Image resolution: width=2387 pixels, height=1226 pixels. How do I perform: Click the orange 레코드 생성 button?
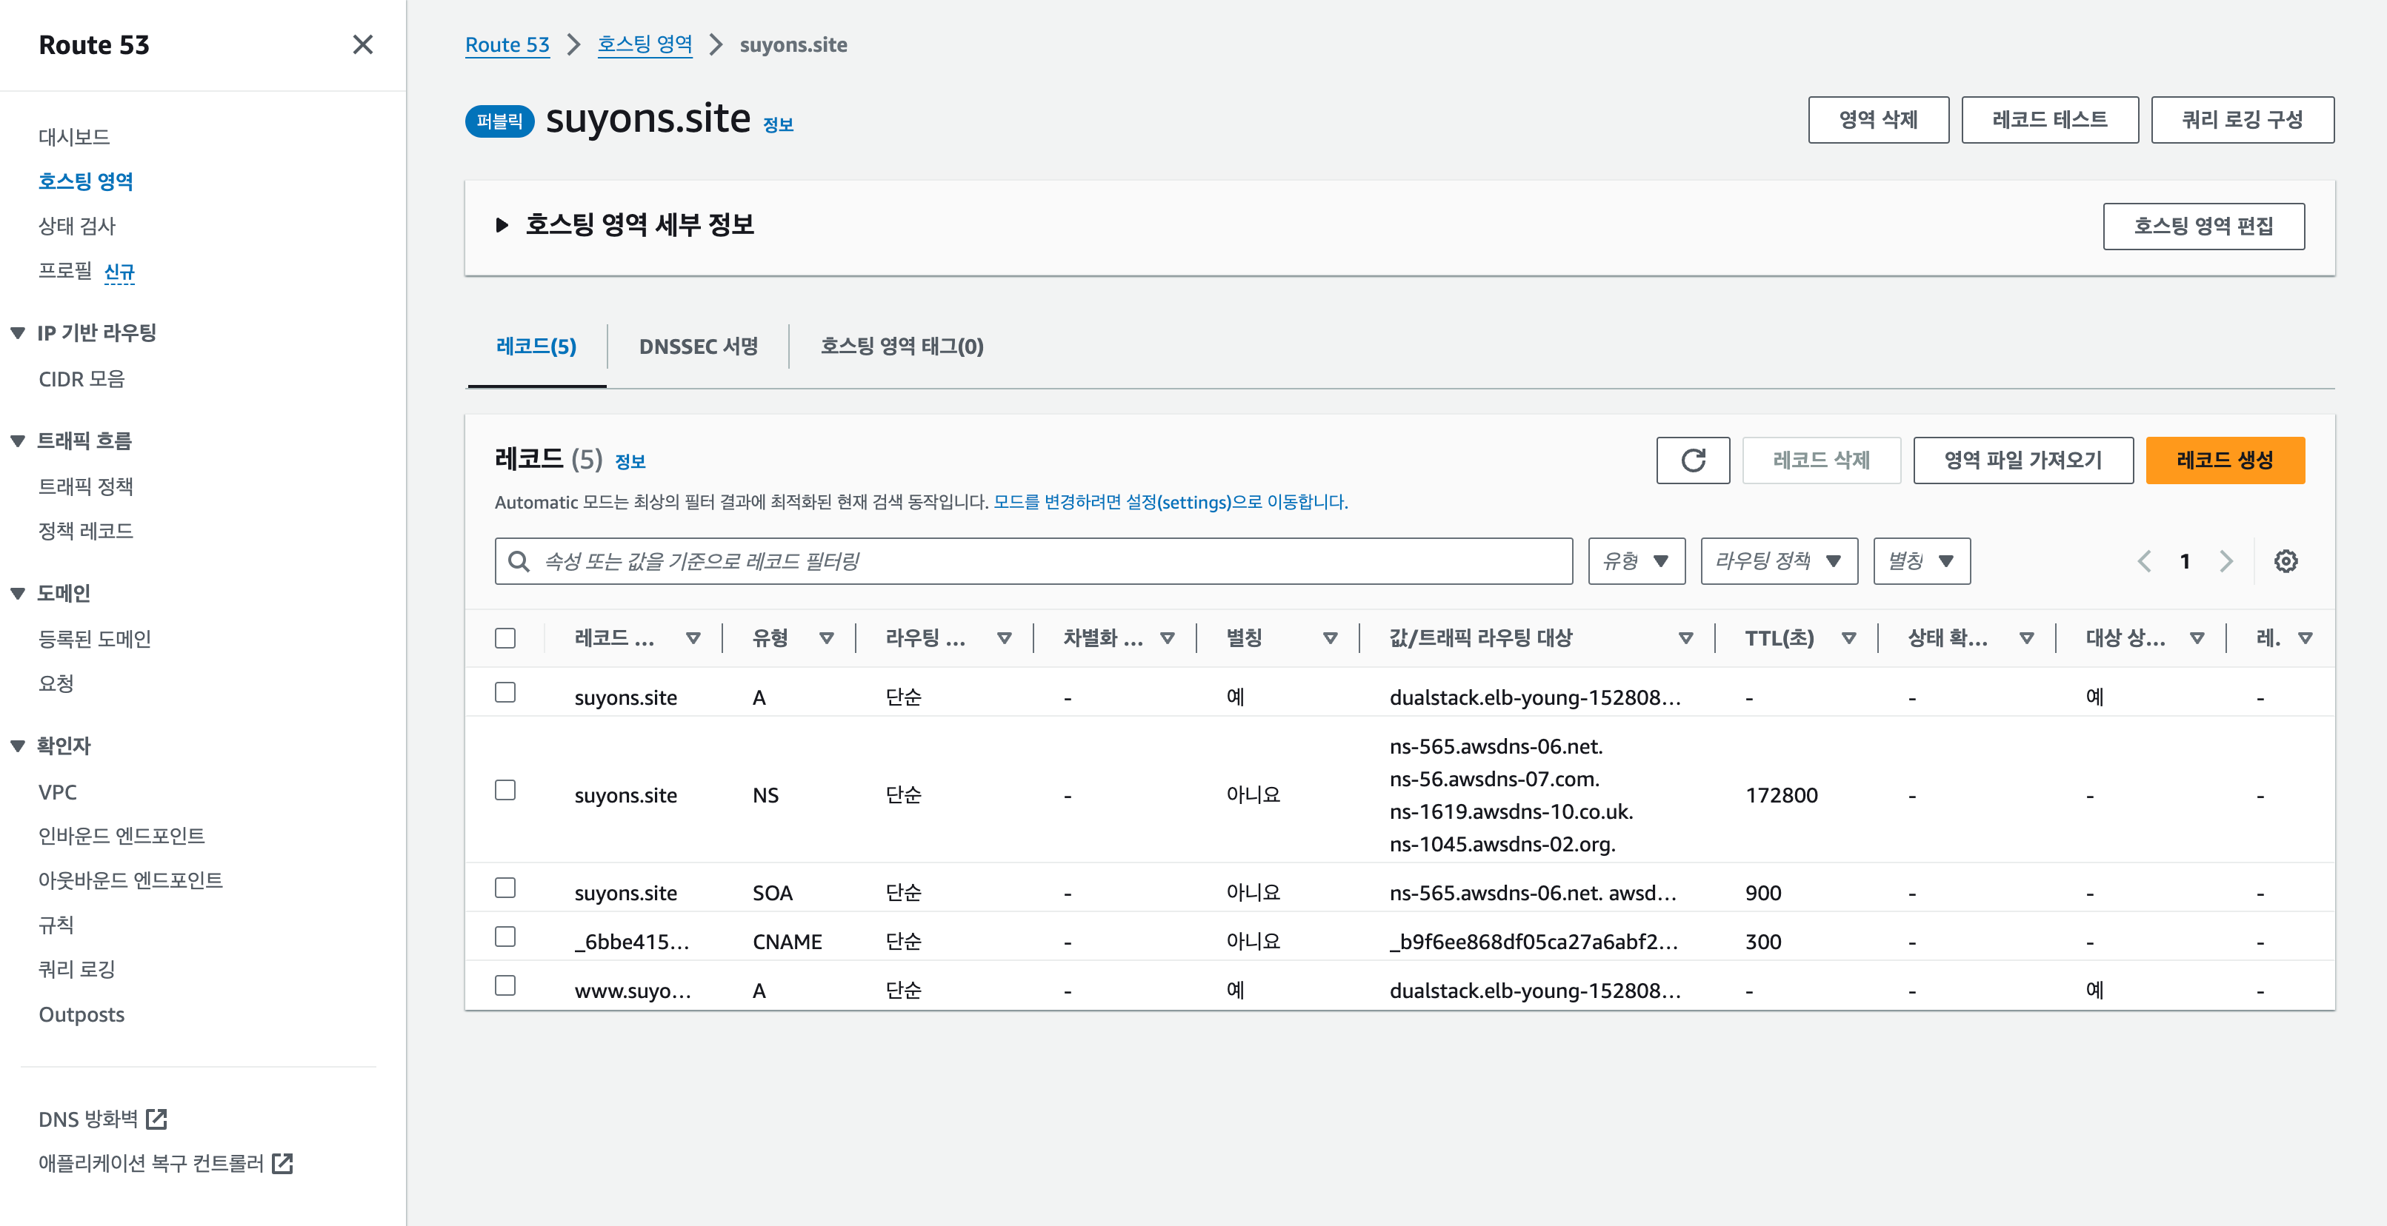pos(2224,460)
